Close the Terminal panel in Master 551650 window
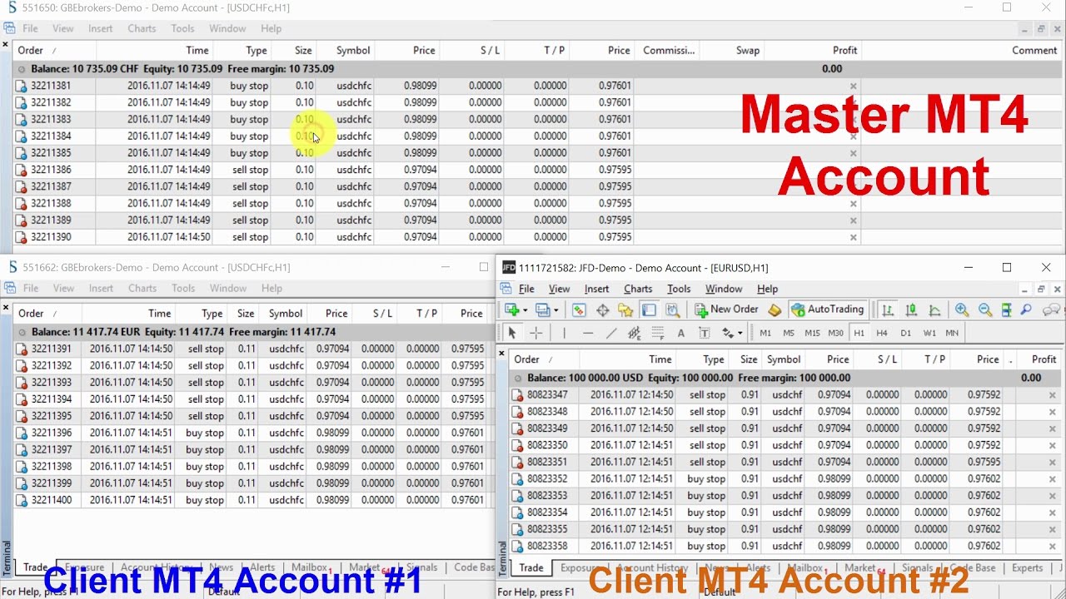 pyautogui.click(x=5, y=44)
